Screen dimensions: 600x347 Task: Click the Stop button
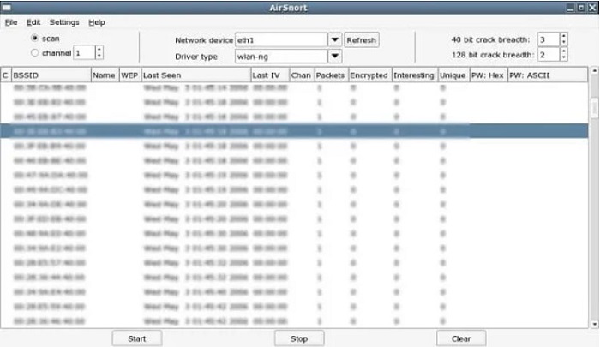point(299,338)
